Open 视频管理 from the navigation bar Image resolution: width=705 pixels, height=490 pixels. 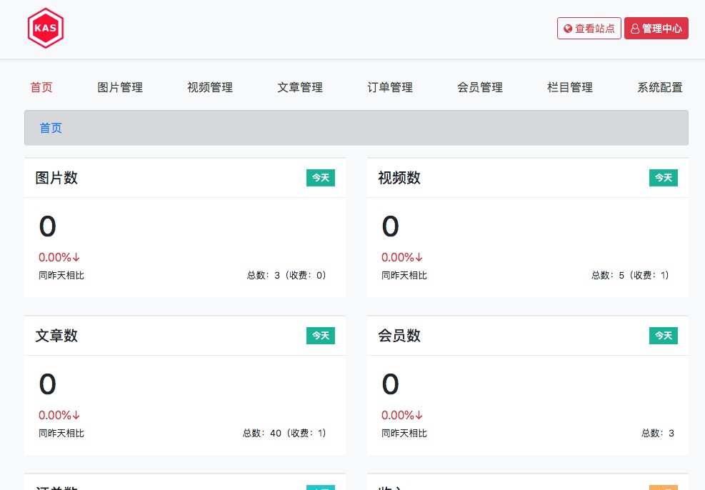point(209,87)
